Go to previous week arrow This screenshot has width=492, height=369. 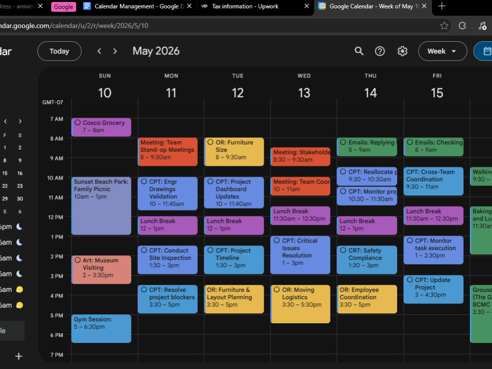tap(99, 51)
